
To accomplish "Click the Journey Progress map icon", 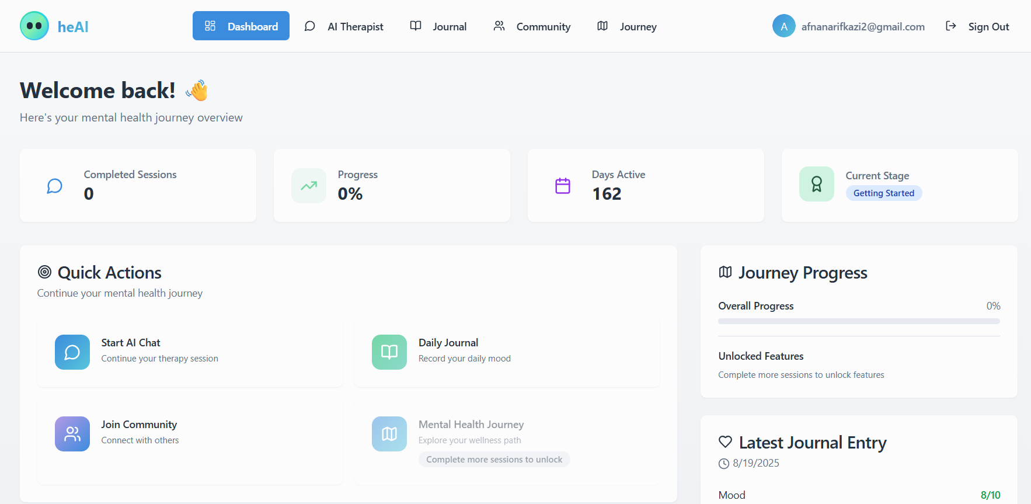I will 725,272.
